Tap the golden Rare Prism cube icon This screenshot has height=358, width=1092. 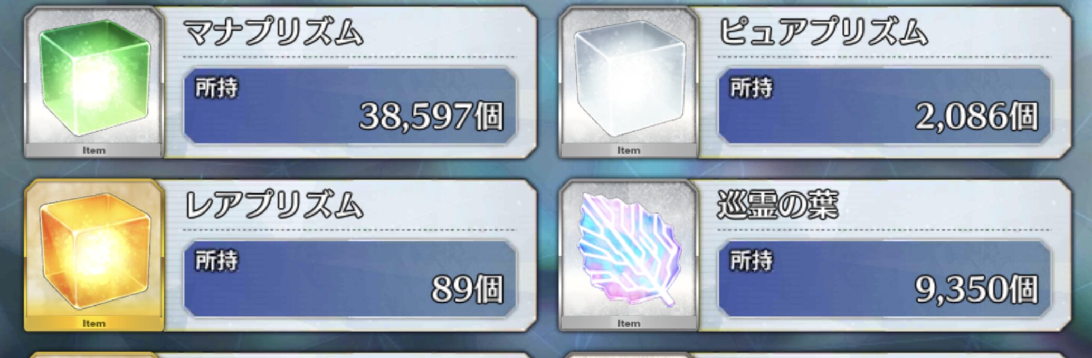pos(95,251)
